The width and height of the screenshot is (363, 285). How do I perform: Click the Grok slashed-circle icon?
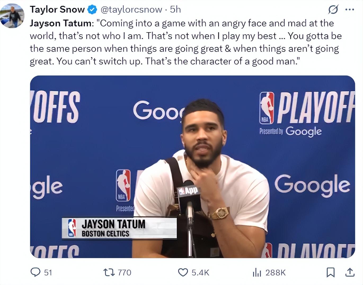[x=333, y=10]
